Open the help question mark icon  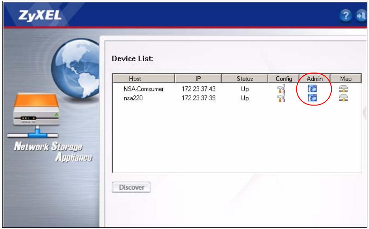346,16
